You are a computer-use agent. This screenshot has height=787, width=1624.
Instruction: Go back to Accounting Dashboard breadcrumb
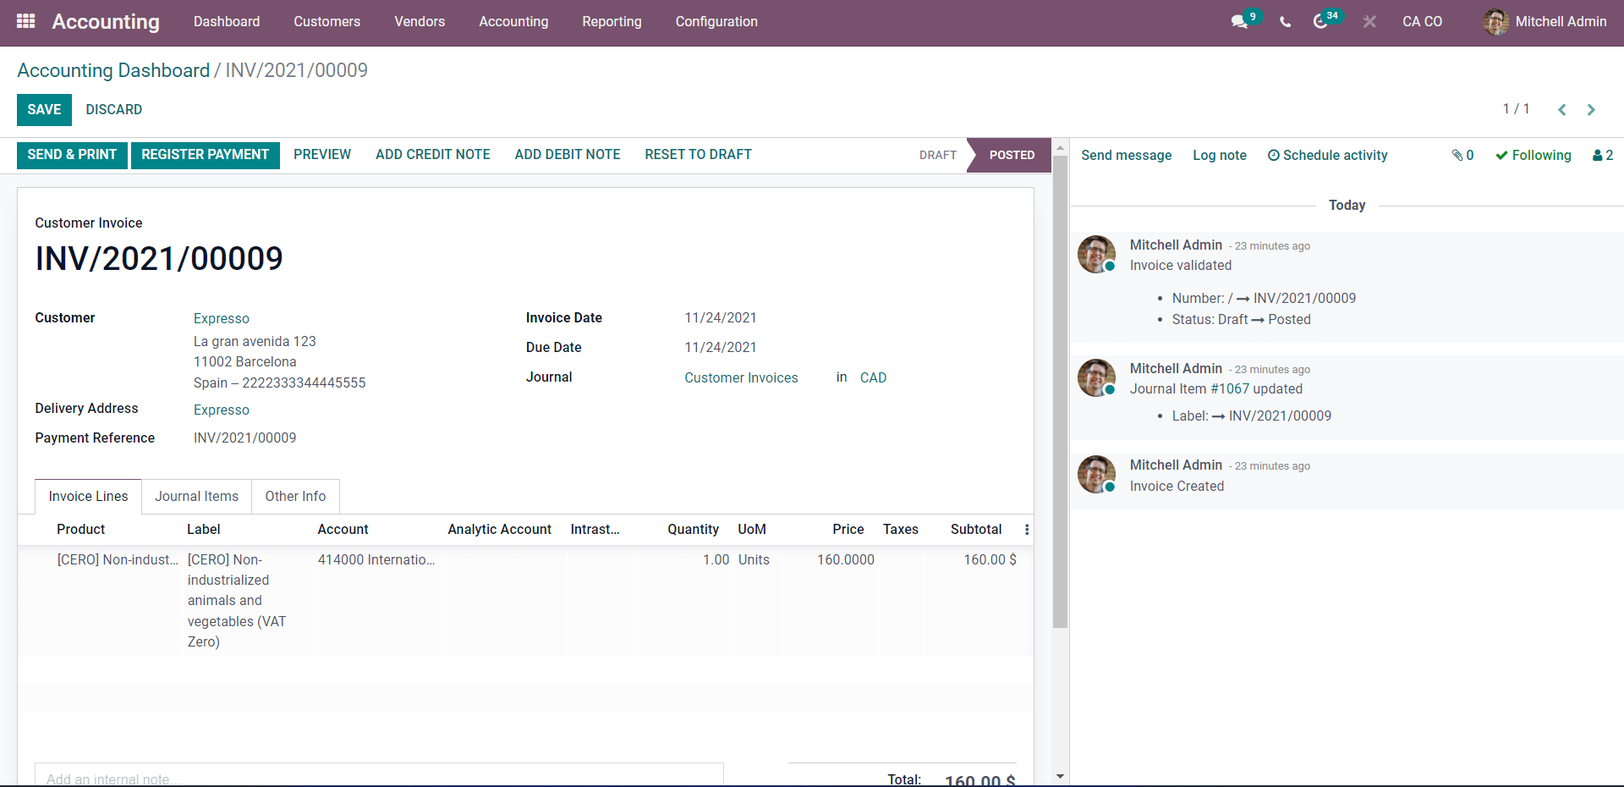pyautogui.click(x=113, y=71)
